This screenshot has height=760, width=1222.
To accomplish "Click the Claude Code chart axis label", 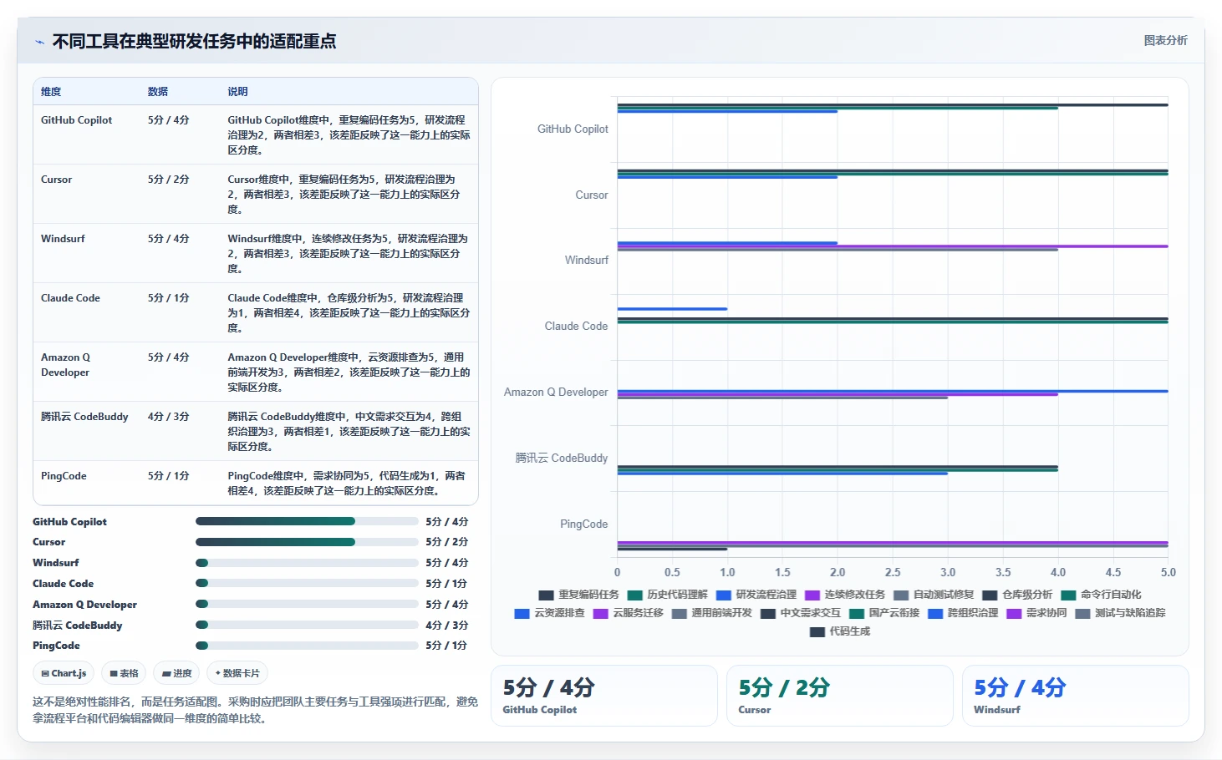I will click(576, 327).
